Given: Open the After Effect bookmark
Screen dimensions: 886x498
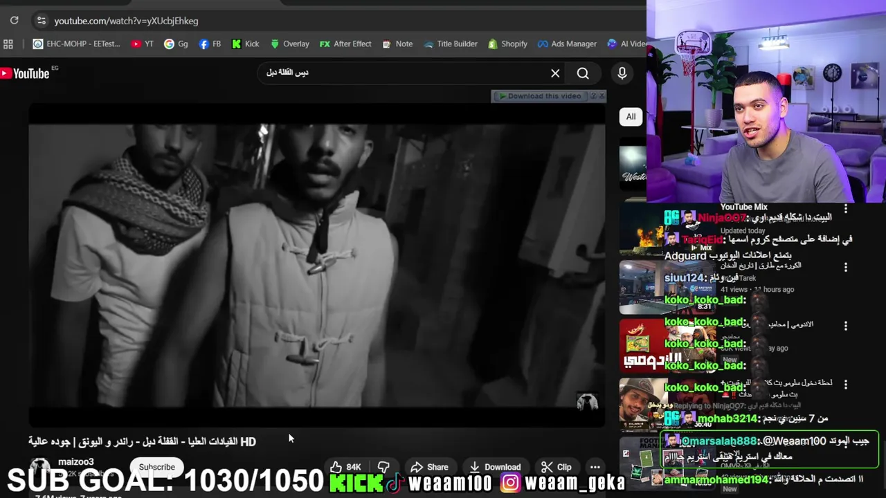Looking at the screenshot, I should [x=345, y=44].
